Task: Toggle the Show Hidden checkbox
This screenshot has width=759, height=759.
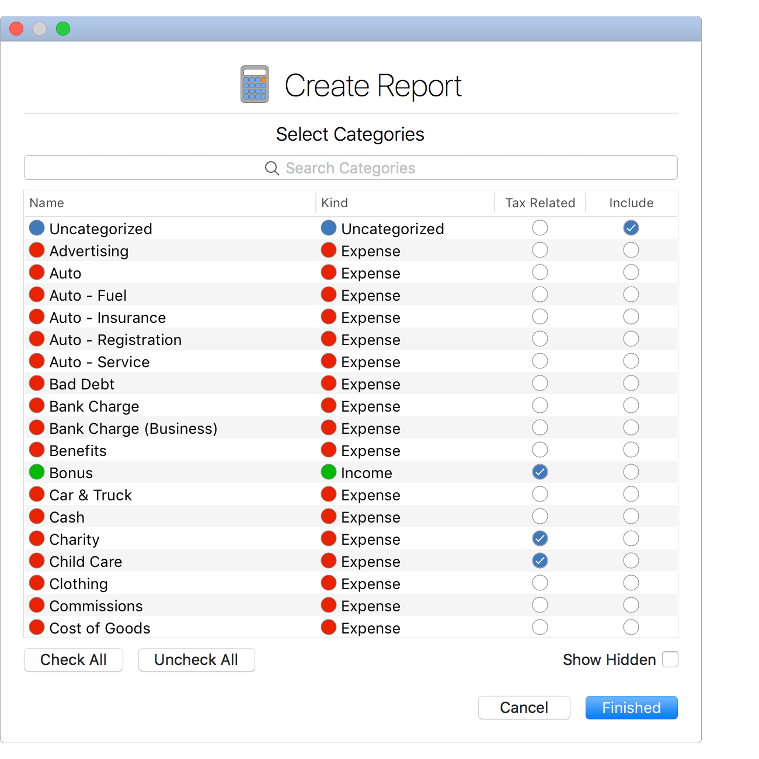Action: pyautogui.click(x=670, y=659)
